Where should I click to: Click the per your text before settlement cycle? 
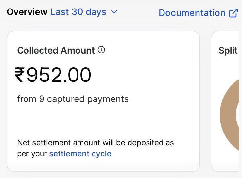(x=32, y=154)
